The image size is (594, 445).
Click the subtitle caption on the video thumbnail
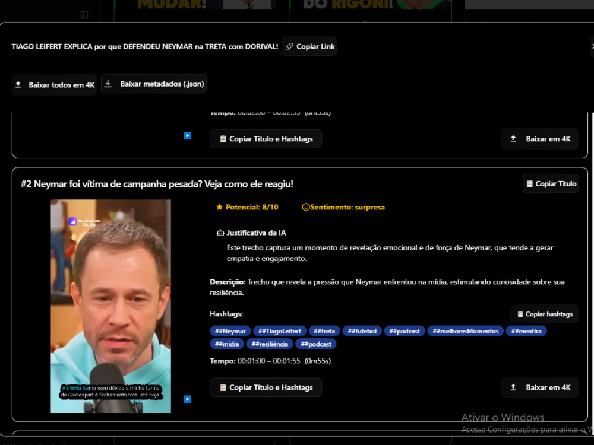111,392
